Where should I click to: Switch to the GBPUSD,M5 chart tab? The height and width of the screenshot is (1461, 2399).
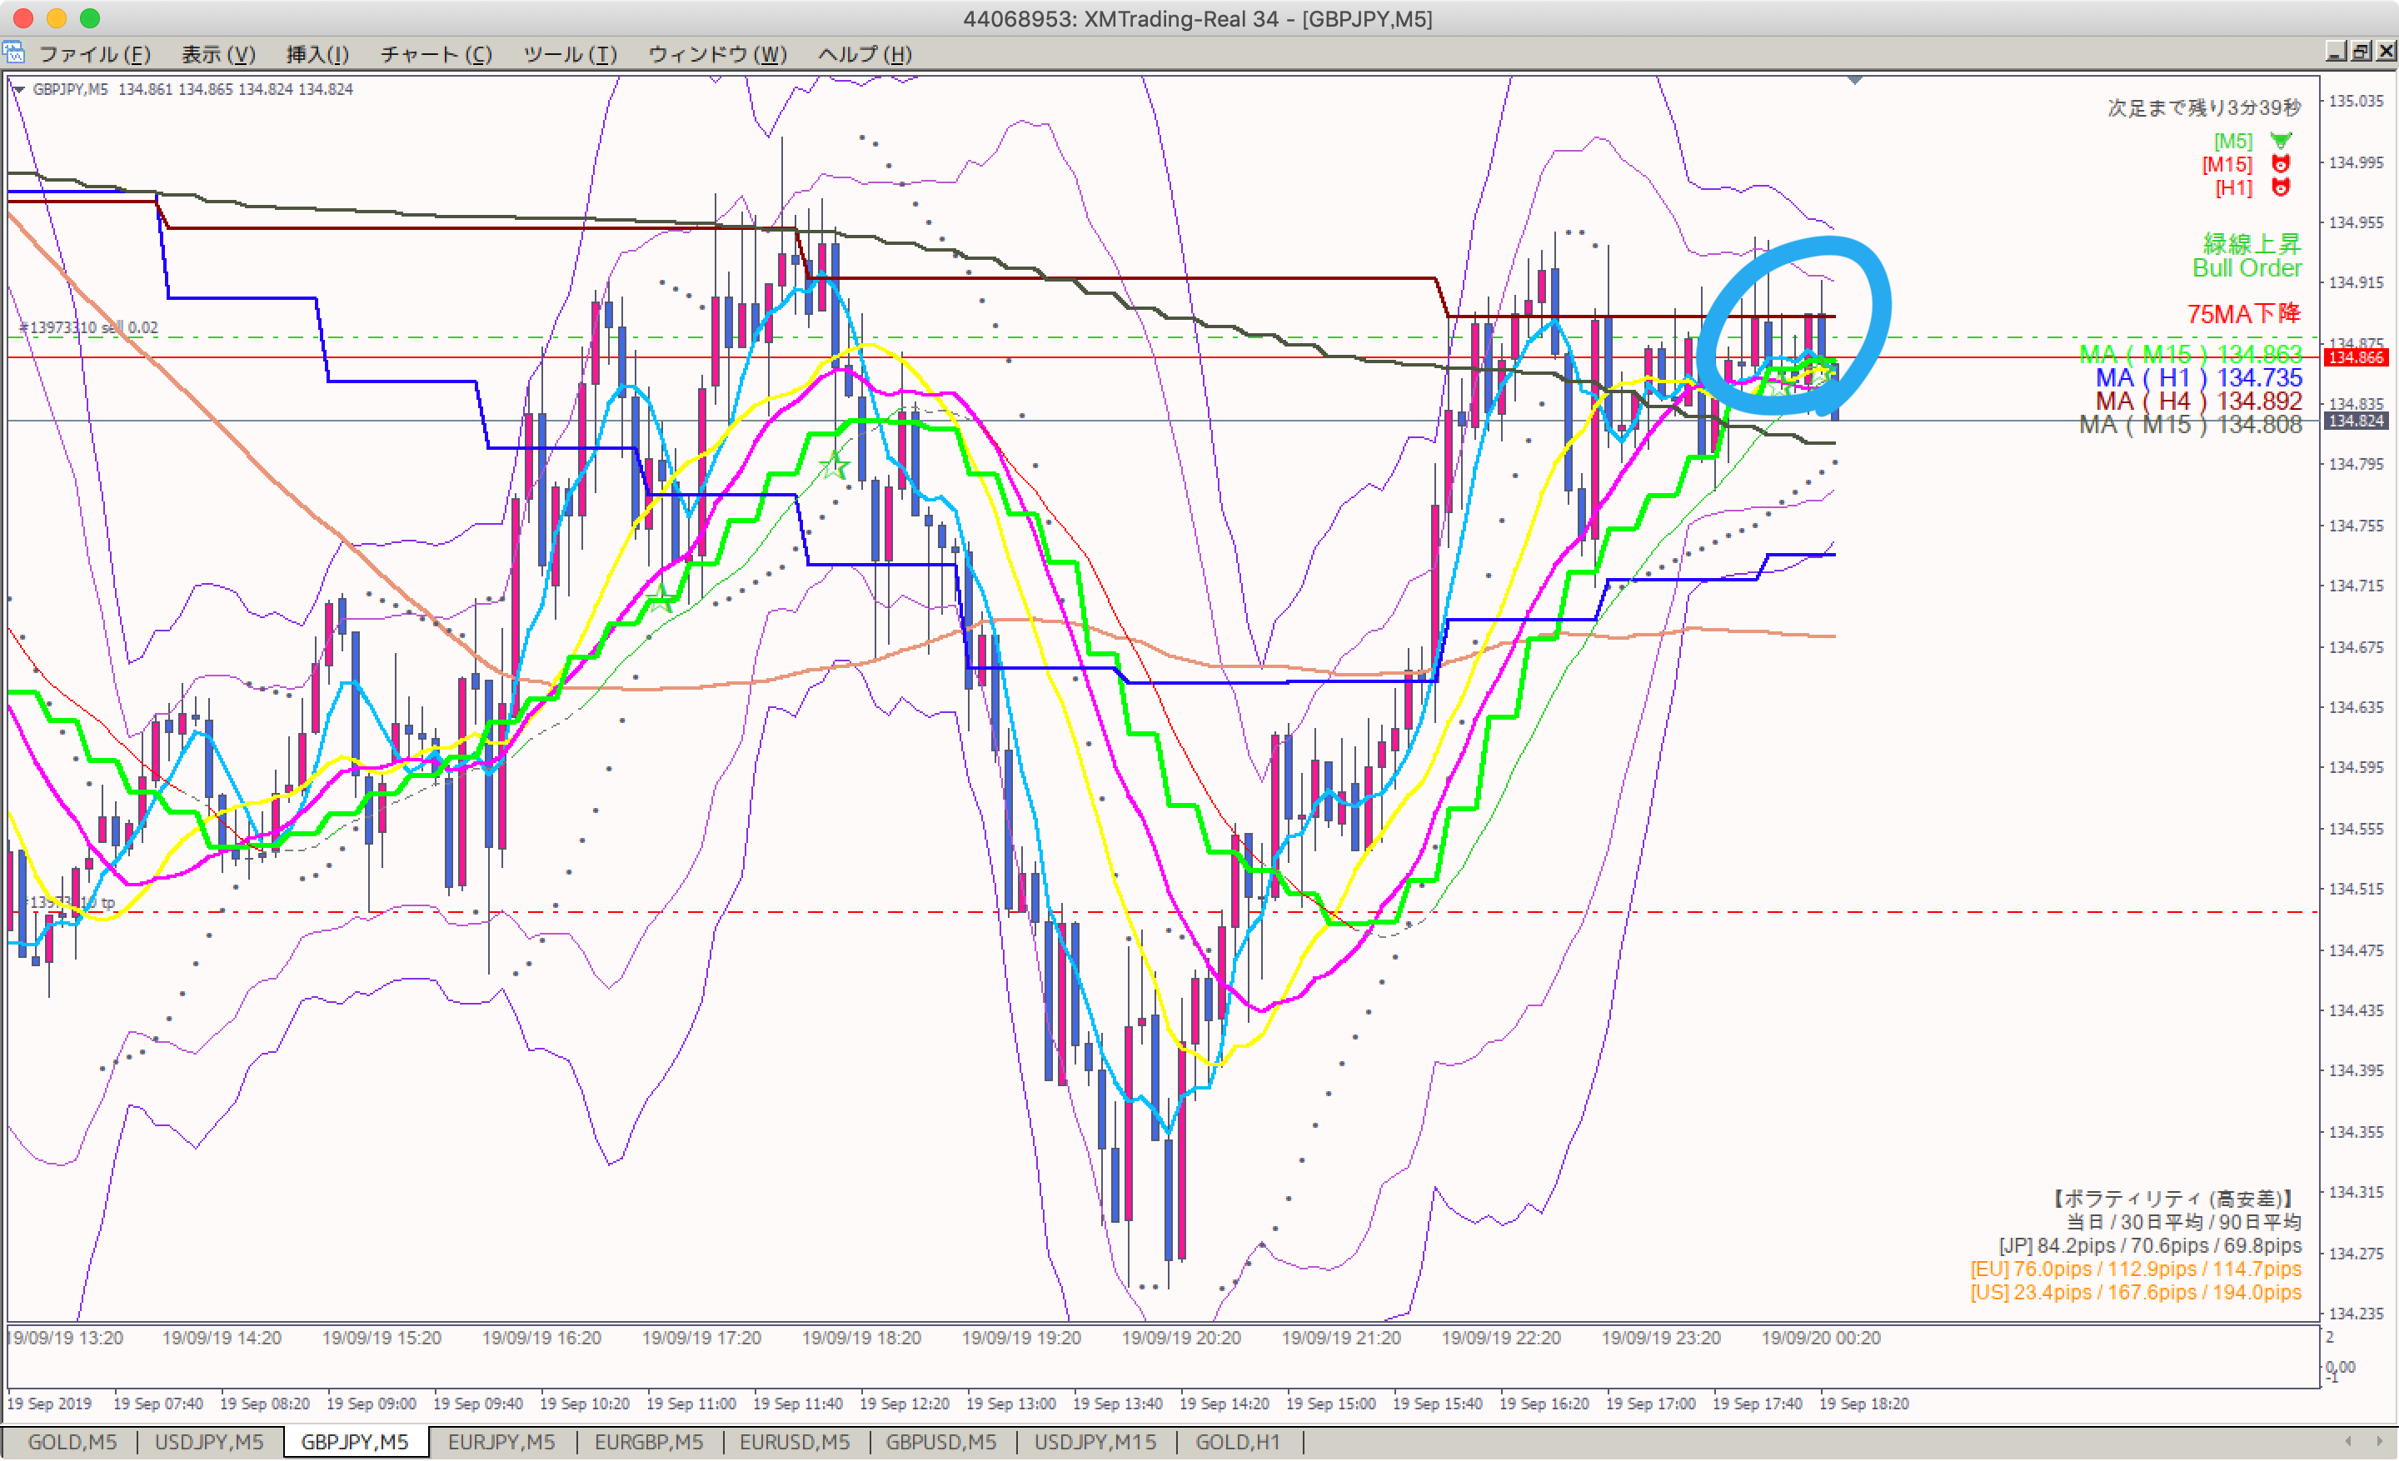tap(940, 1442)
